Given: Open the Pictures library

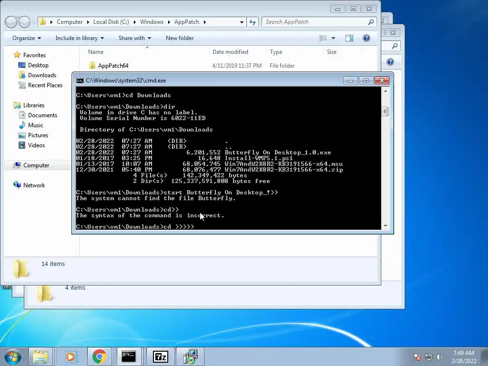Looking at the screenshot, I should (x=38, y=135).
